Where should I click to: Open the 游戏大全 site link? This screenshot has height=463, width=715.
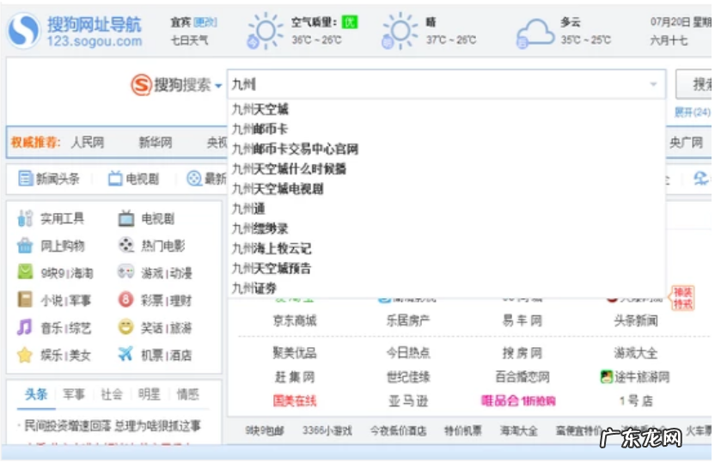636,353
